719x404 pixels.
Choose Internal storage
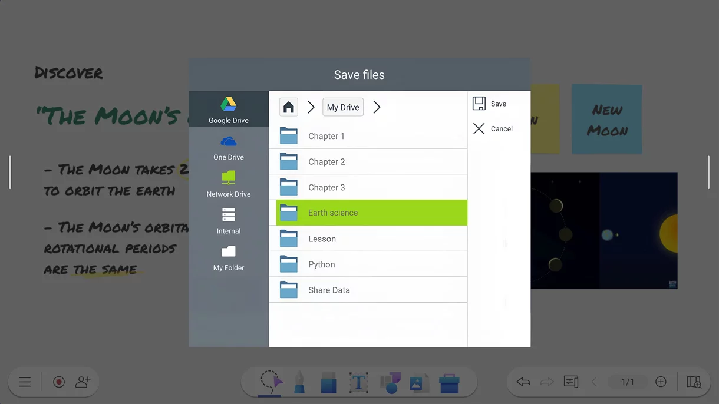click(x=228, y=221)
